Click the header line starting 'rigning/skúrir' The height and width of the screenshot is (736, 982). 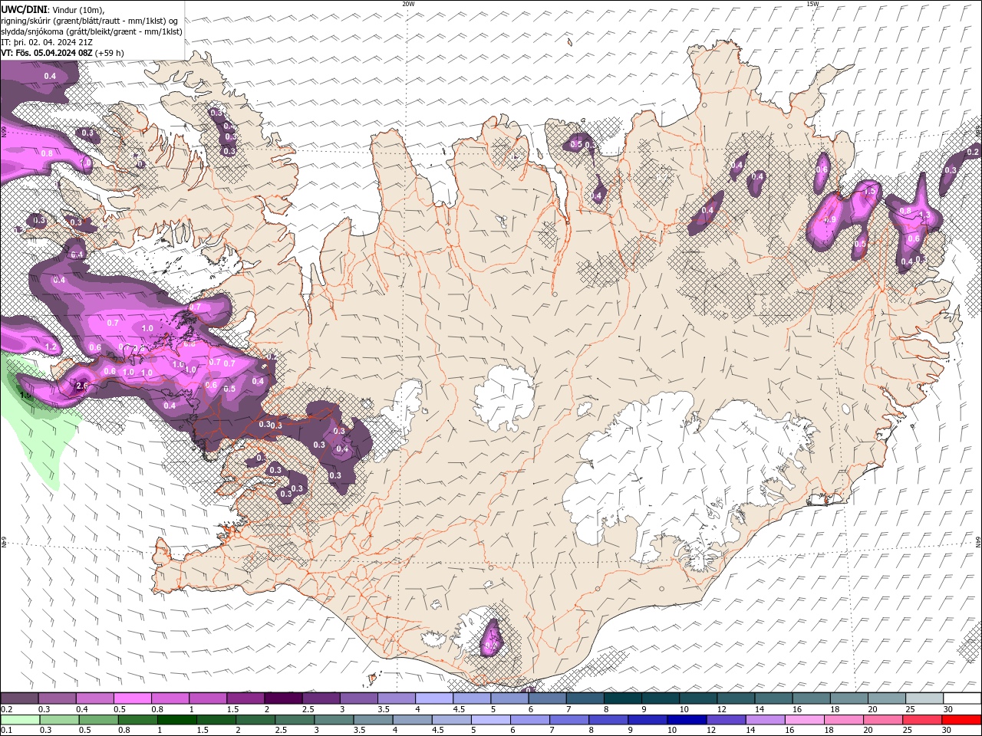click(x=91, y=20)
